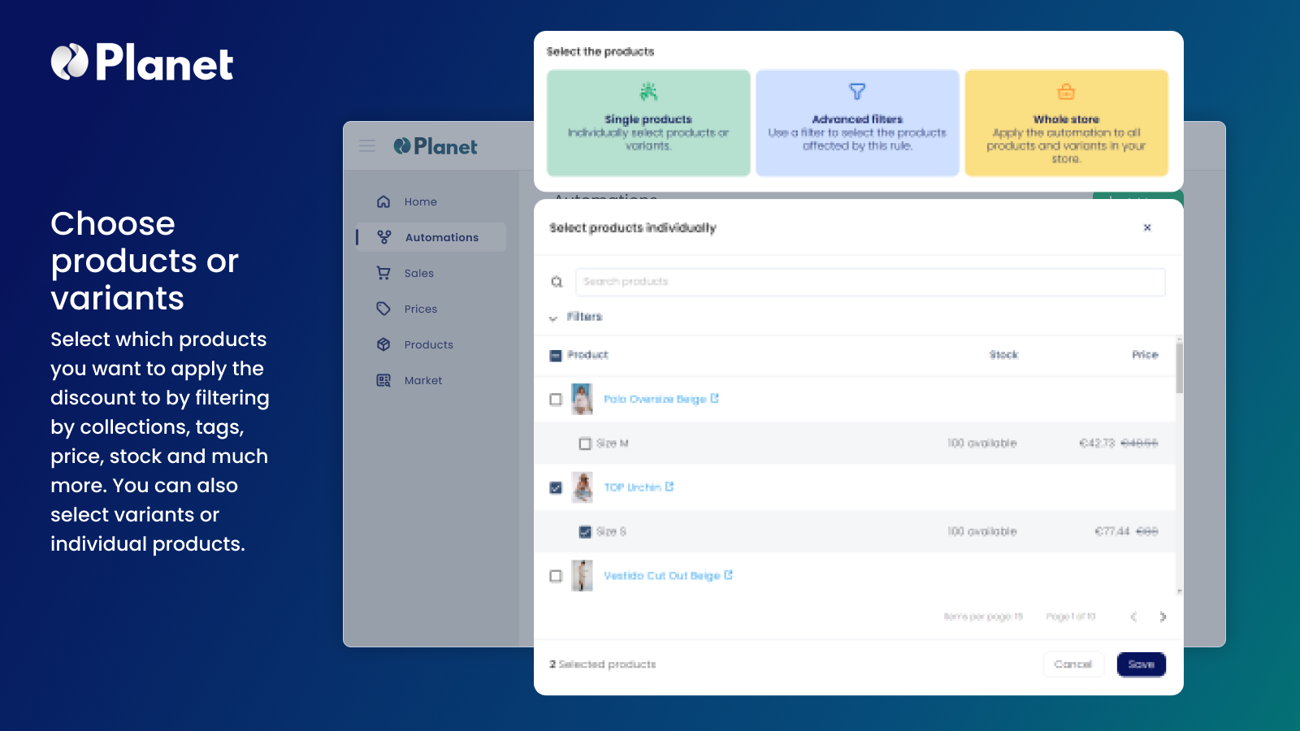Open the hamburger menu icon

pos(367,146)
